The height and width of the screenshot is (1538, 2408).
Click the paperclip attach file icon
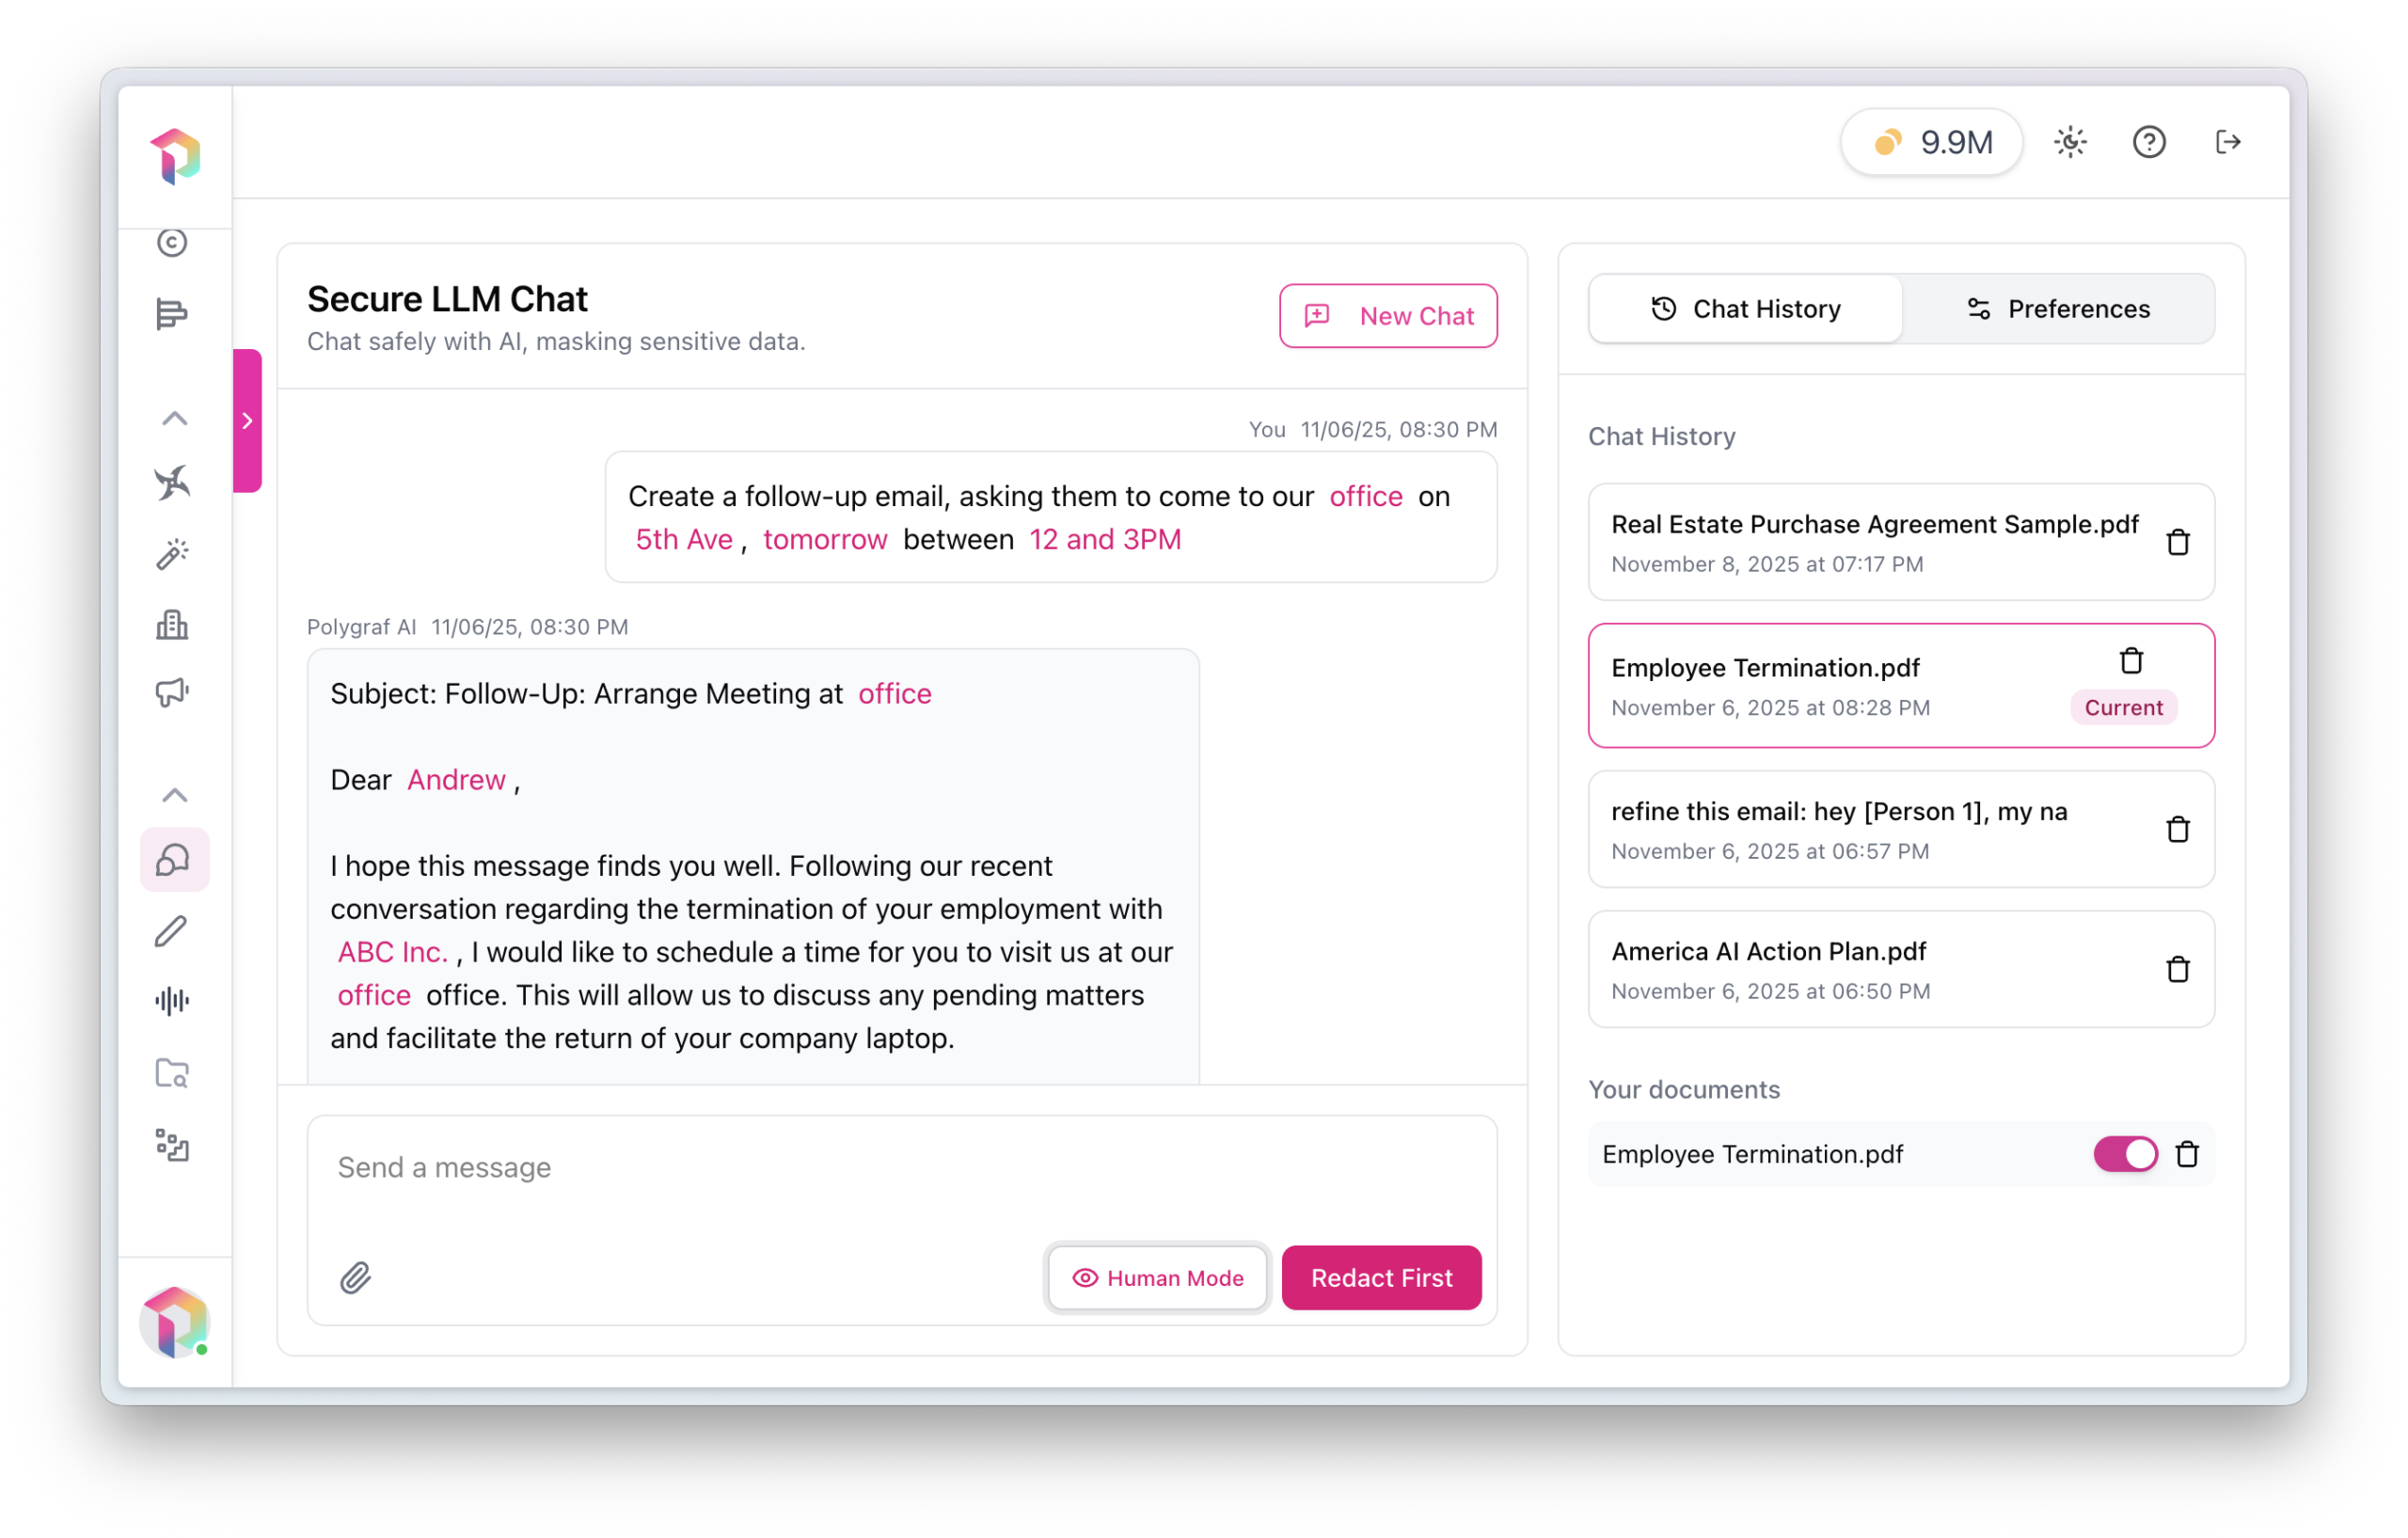pos(355,1278)
